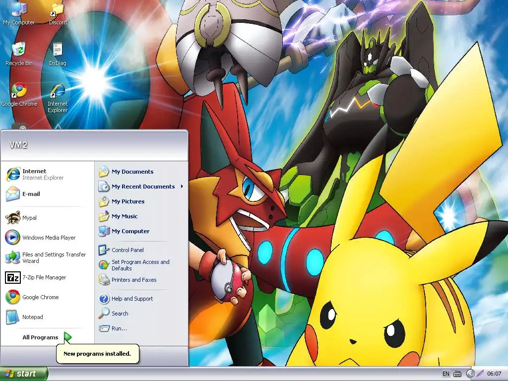Click the Set Program Access and Defaults icon
Image resolution: width=508 pixels, height=381 pixels.
pyautogui.click(x=104, y=265)
